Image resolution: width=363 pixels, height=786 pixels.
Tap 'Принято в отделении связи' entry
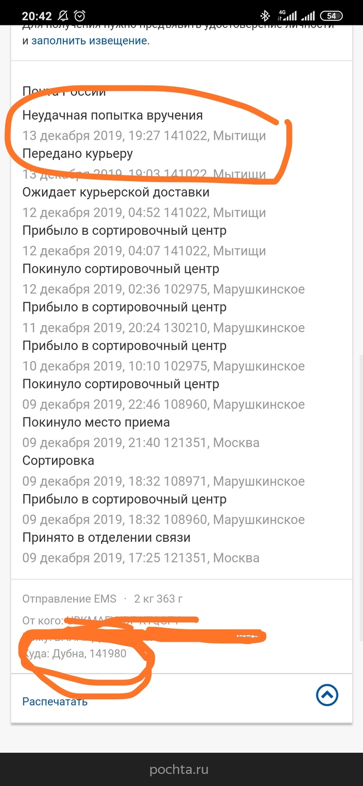pyautogui.click(x=106, y=538)
